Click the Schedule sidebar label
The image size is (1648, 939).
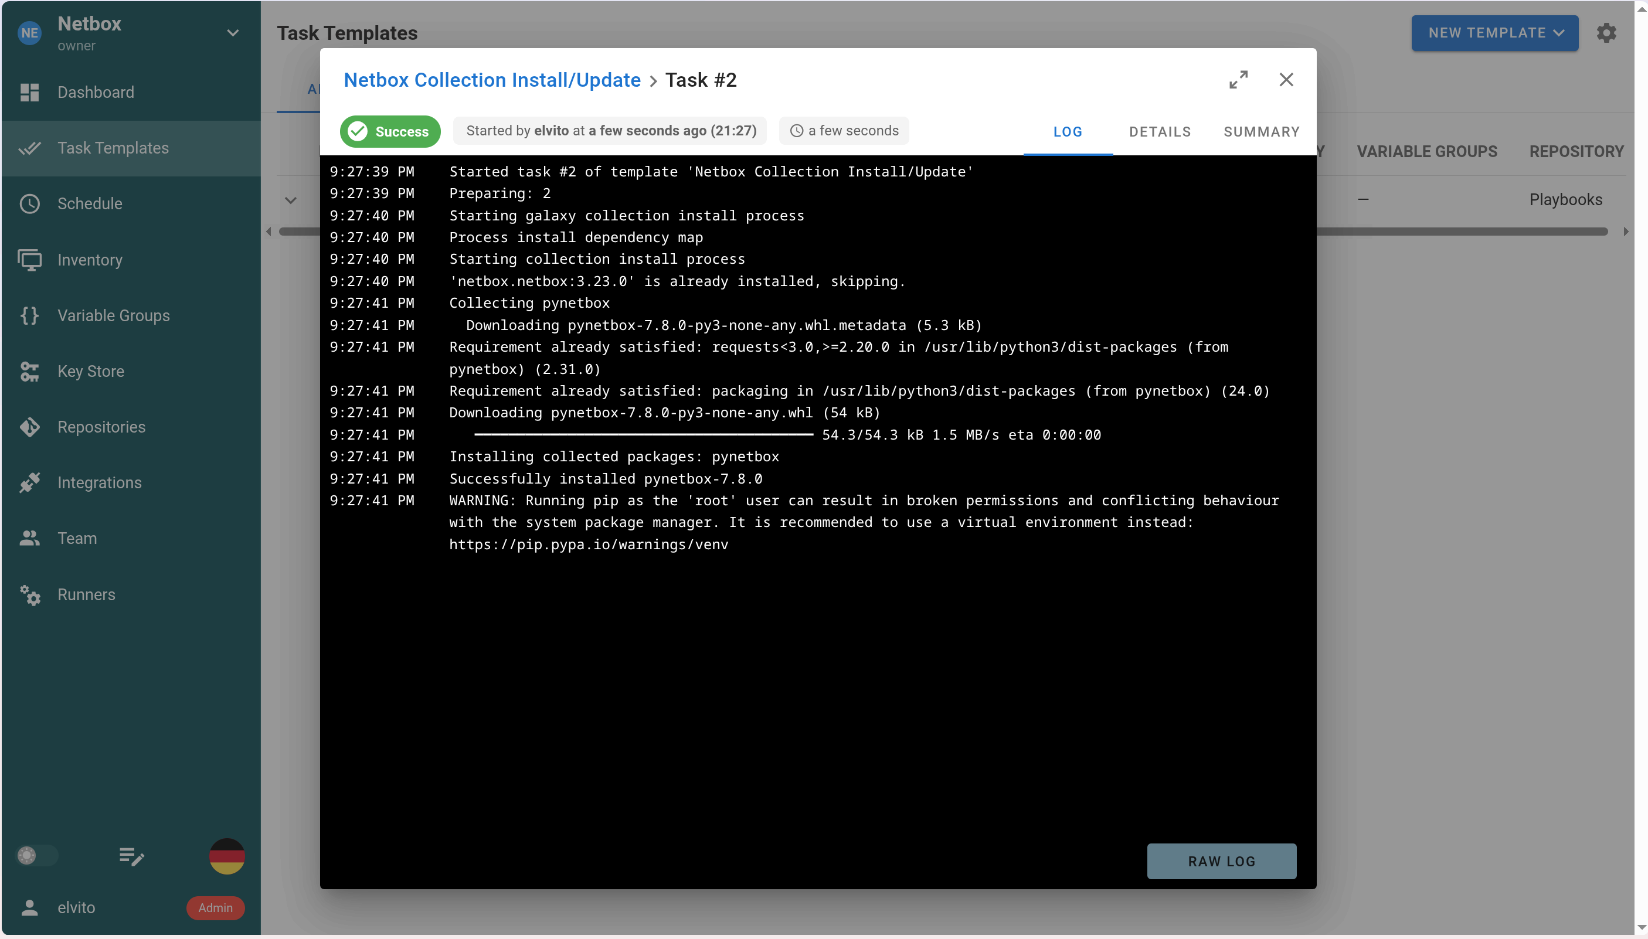90,204
